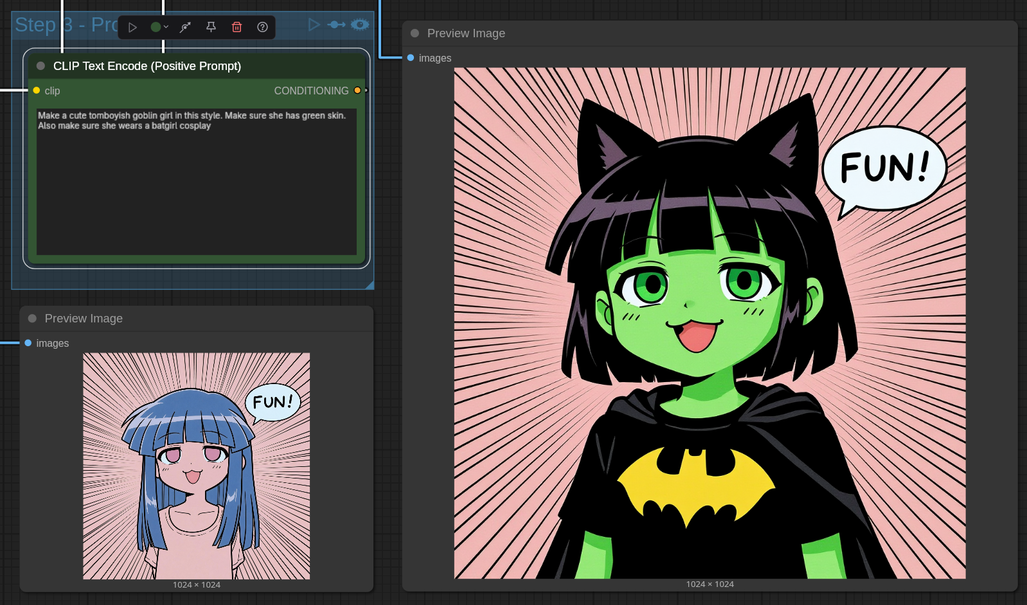
Task: Click images input slot of large preview
Action: pyautogui.click(x=411, y=58)
